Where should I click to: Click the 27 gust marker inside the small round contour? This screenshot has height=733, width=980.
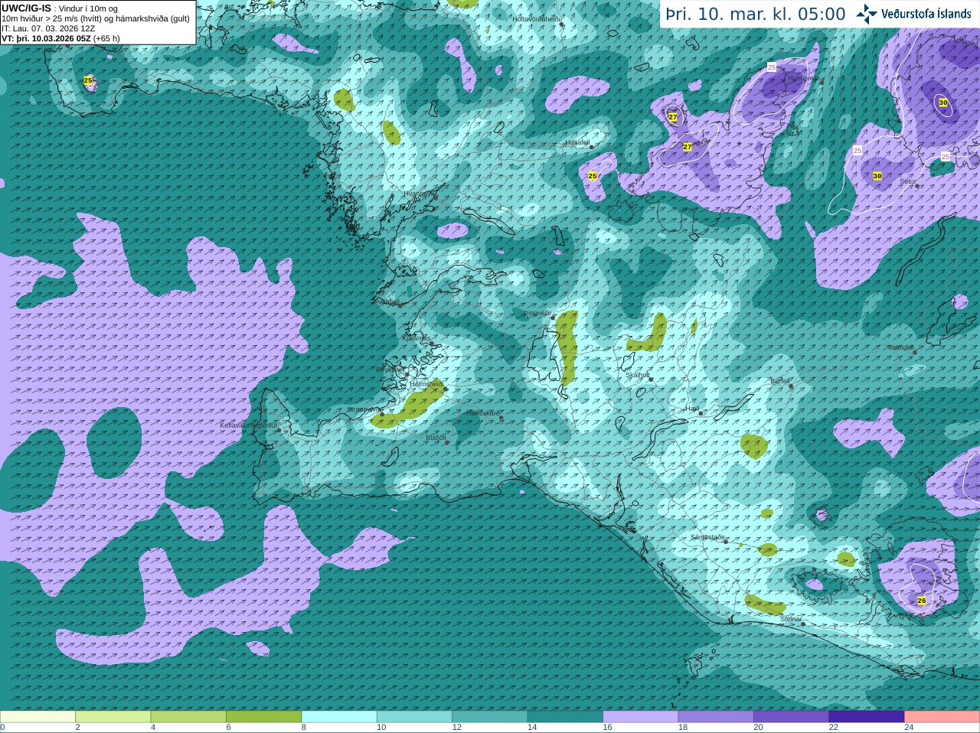tap(673, 117)
